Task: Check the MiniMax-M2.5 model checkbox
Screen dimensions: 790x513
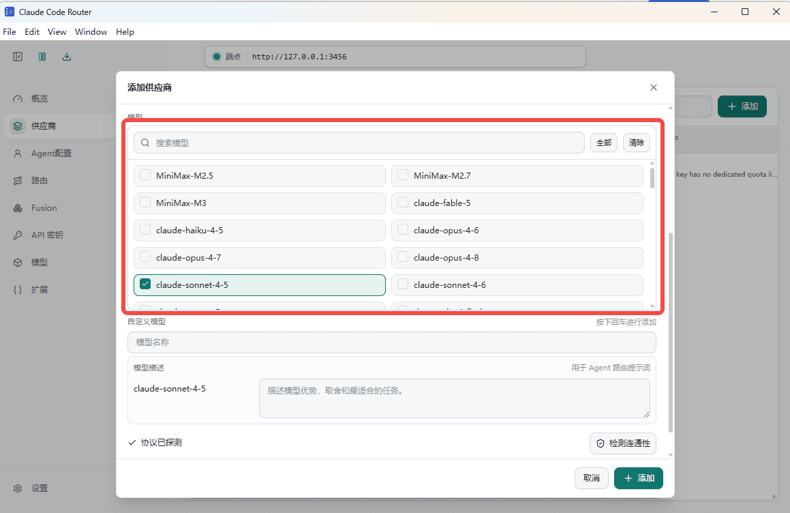Action: [x=145, y=175]
